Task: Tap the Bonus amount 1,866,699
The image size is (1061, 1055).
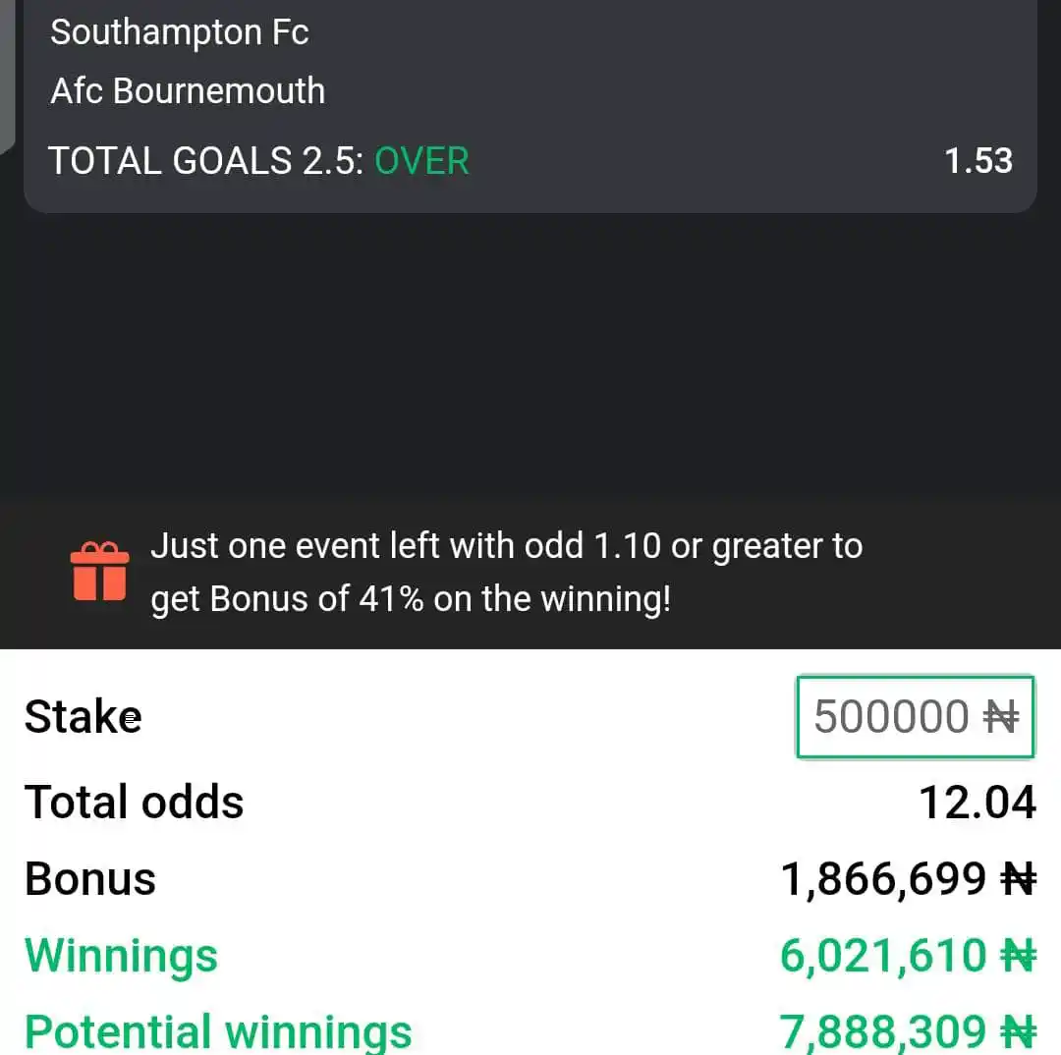Action: (883, 879)
